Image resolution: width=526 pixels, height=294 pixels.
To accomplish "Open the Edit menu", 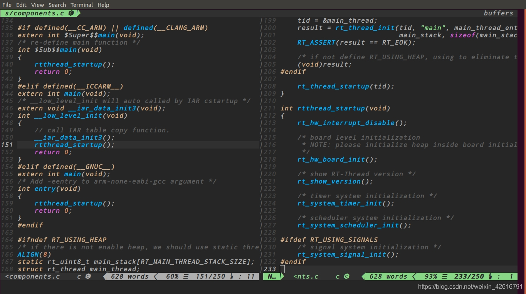I will click(21, 5).
